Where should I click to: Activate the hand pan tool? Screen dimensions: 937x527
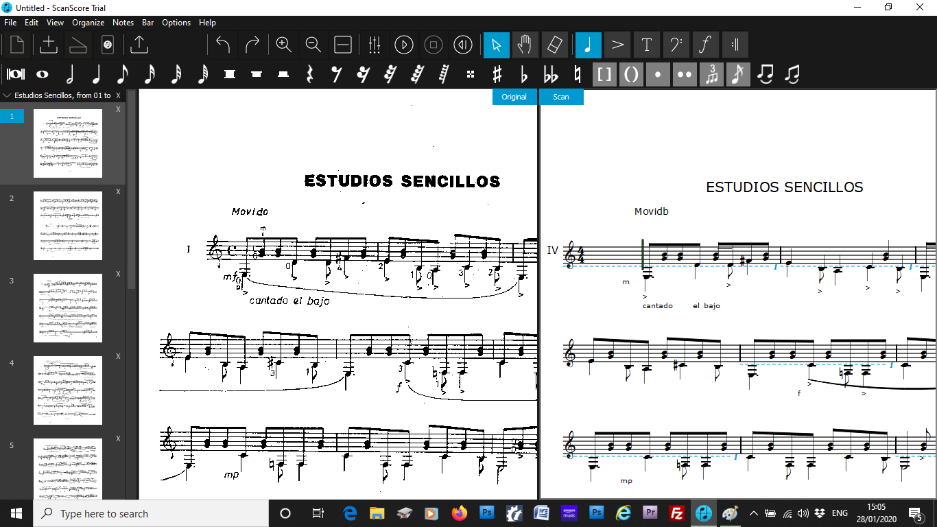pyautogui.click(x=525, y=45)
